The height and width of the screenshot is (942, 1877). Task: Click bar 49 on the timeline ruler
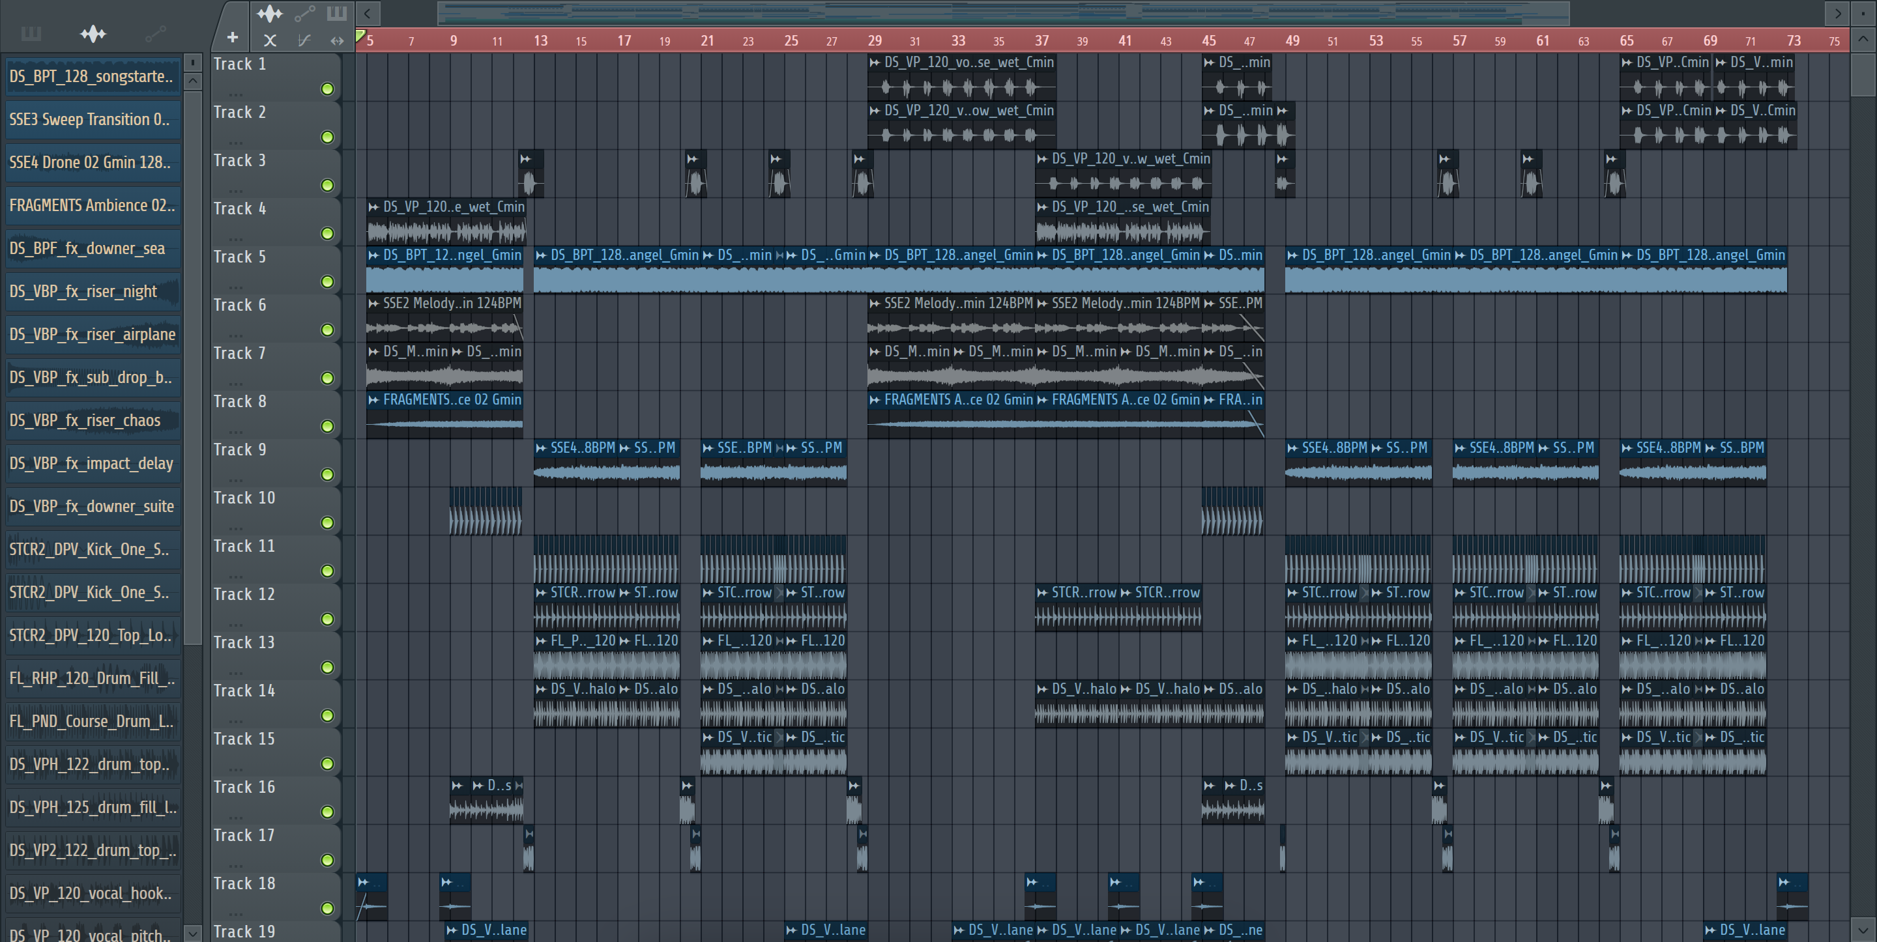[1292, 41]
